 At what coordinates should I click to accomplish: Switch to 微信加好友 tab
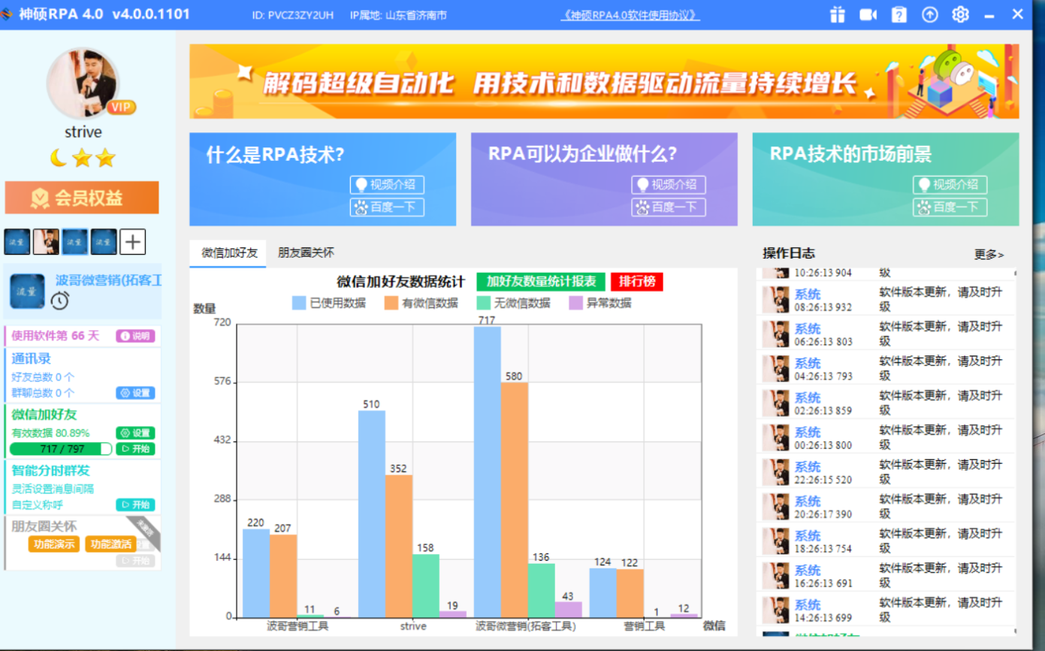(229, 253)
